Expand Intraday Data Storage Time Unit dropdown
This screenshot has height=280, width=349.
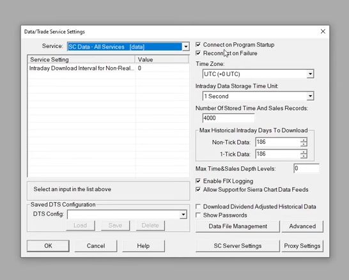(310, 96)
